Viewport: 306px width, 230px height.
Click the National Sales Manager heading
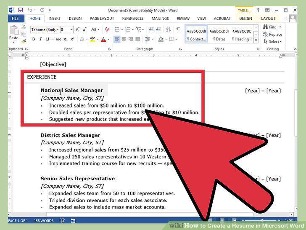point(72,90)
